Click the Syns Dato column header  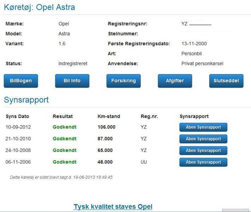tap(17, 116)
